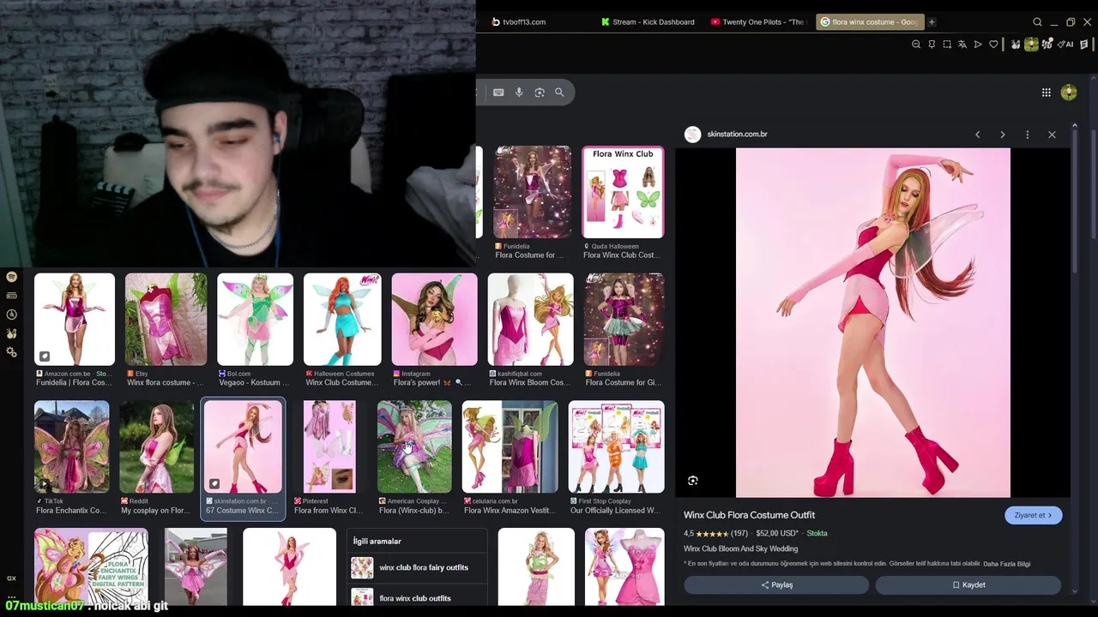
Task: Click the send-to-flow arrow icon
Action: (978, 45)
